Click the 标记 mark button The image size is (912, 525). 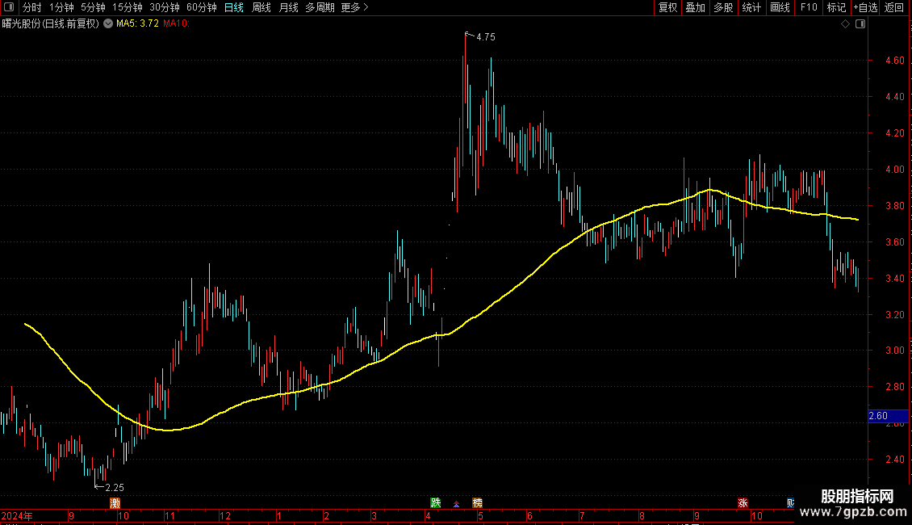836,7
